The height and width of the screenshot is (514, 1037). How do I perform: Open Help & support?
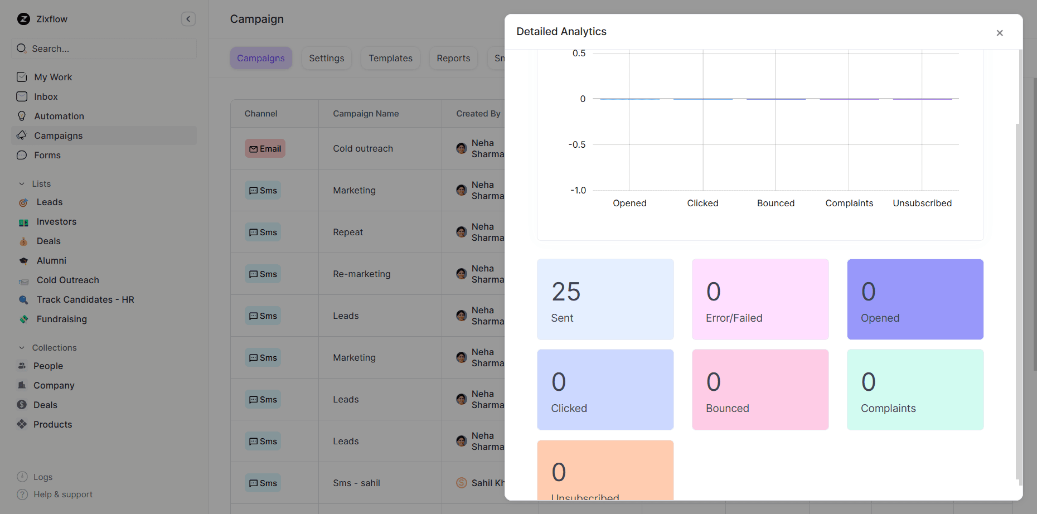coord(62,494)
